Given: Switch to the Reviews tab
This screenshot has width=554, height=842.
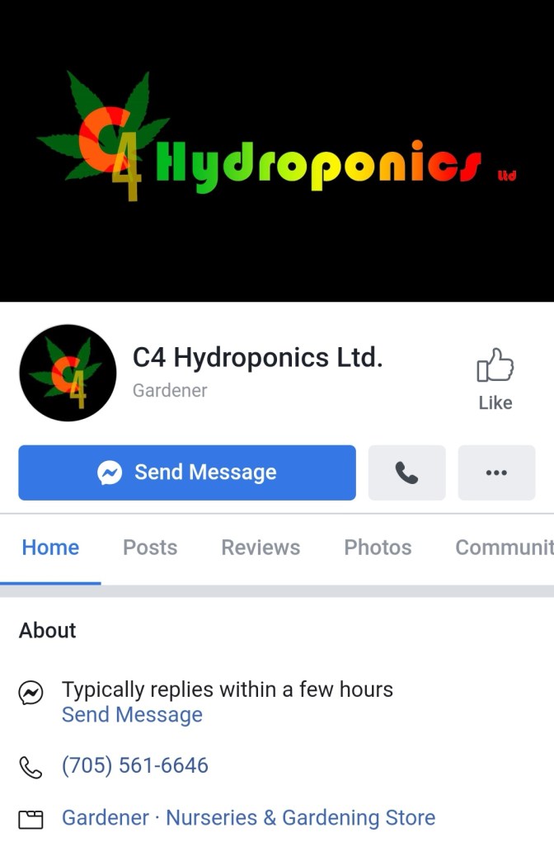Looking at the screenshot, I should click(261, 548).
